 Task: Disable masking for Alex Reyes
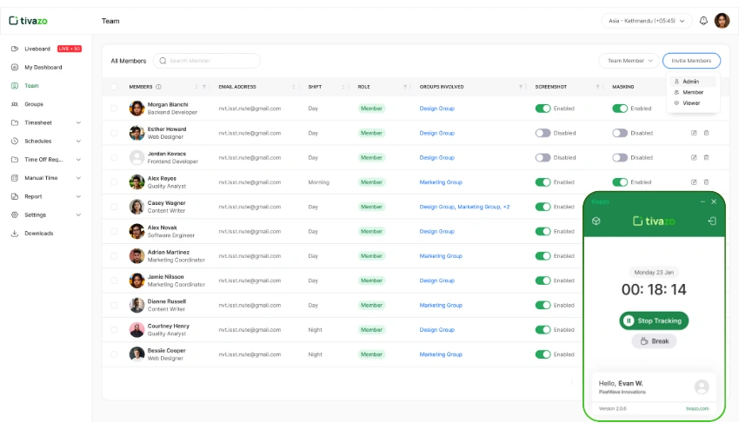coord(620,182)
